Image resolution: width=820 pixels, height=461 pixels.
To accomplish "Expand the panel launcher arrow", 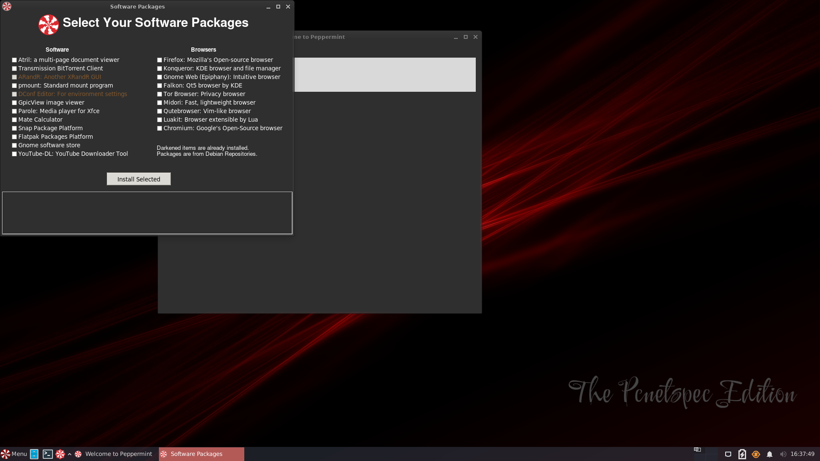I will click(70, 454).
